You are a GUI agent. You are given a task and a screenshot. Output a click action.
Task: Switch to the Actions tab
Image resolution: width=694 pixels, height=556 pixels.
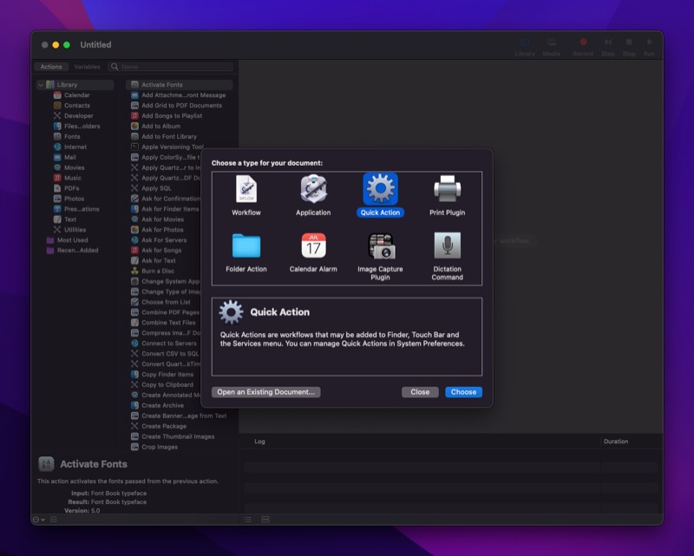(51, 67)
